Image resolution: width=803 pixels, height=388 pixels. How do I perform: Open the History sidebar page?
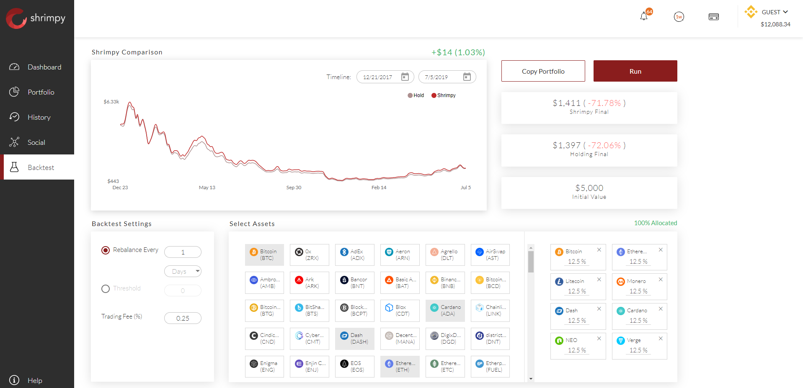pyautogui.click(x=37, y=117)
